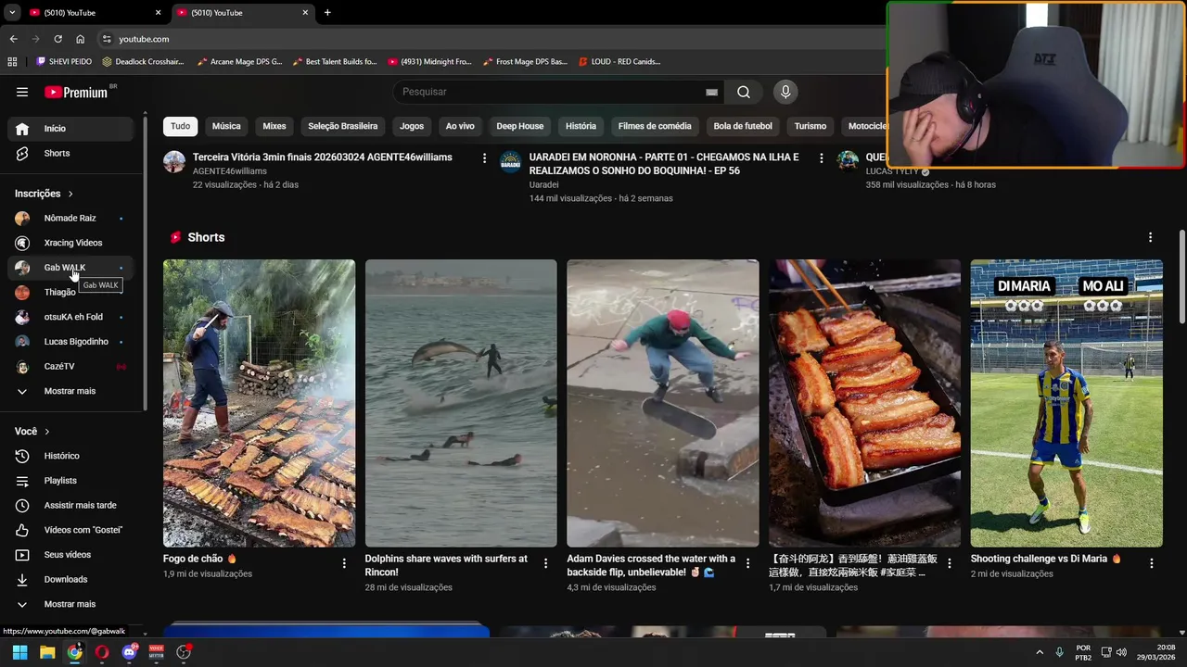Open Shorts from the sidebar
1187x667 pixels.
(70, 153)
